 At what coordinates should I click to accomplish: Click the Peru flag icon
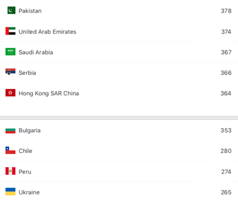(x=10, y=171)
